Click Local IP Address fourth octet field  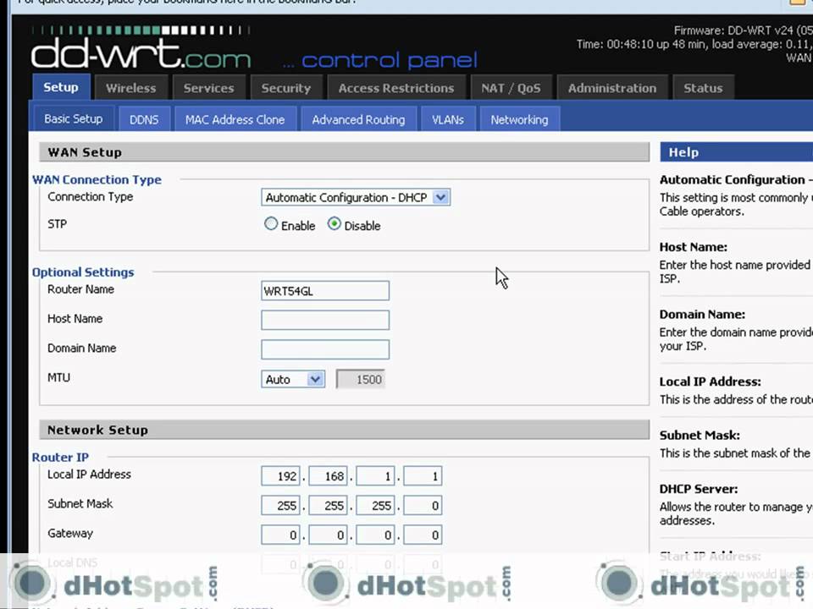click(423, 476)
